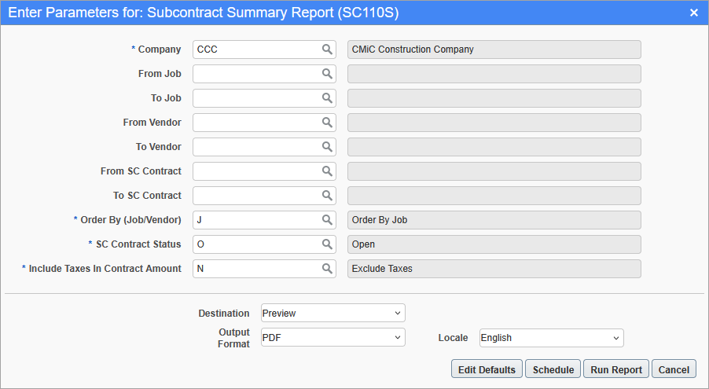Screen dimensions: 709x389
Task: Open lookup for Order By (Job/Vendor) field
Action: pos(327,220)
